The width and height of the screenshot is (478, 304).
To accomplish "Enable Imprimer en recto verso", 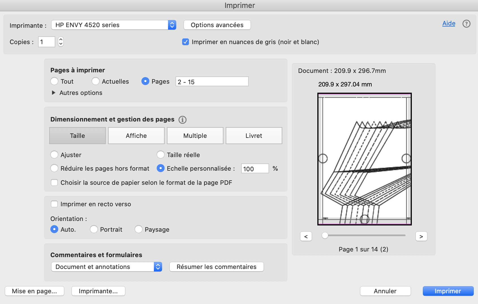I will (x=54, y=204).
